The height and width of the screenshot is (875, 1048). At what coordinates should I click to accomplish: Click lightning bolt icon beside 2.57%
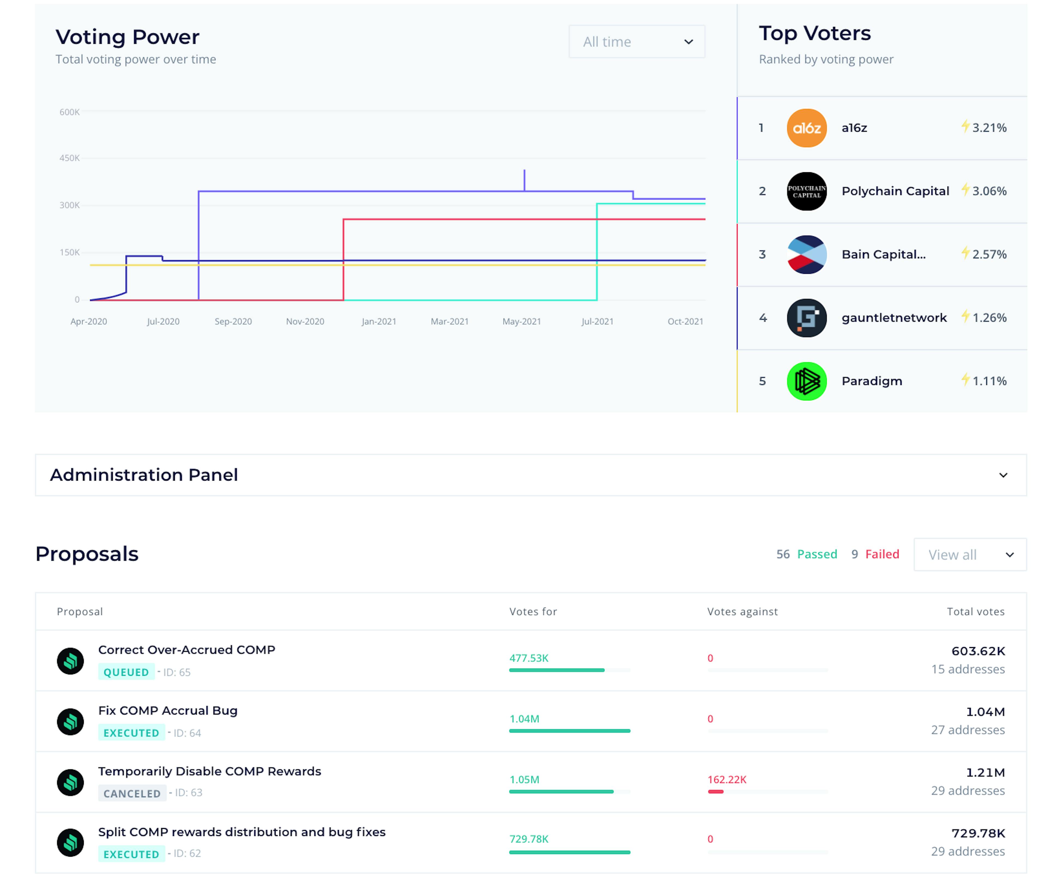tap(966, 253)
